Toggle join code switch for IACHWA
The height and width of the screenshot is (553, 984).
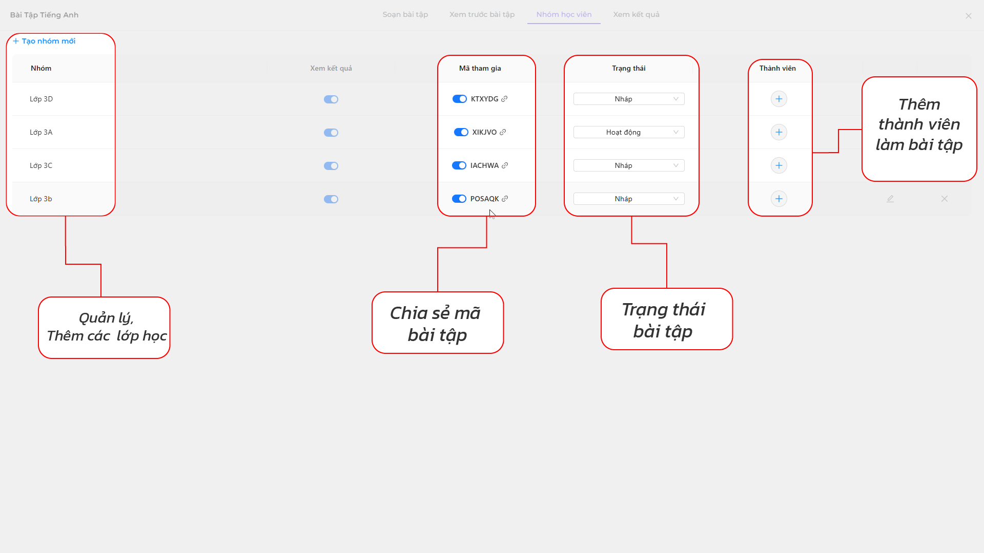[459, 165]
